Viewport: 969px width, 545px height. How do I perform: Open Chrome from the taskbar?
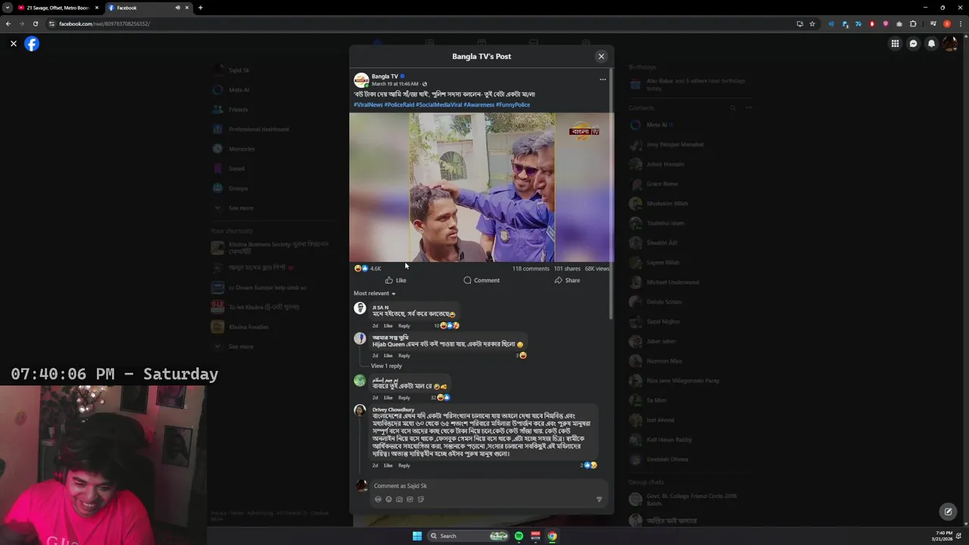(x=552, y=536)
